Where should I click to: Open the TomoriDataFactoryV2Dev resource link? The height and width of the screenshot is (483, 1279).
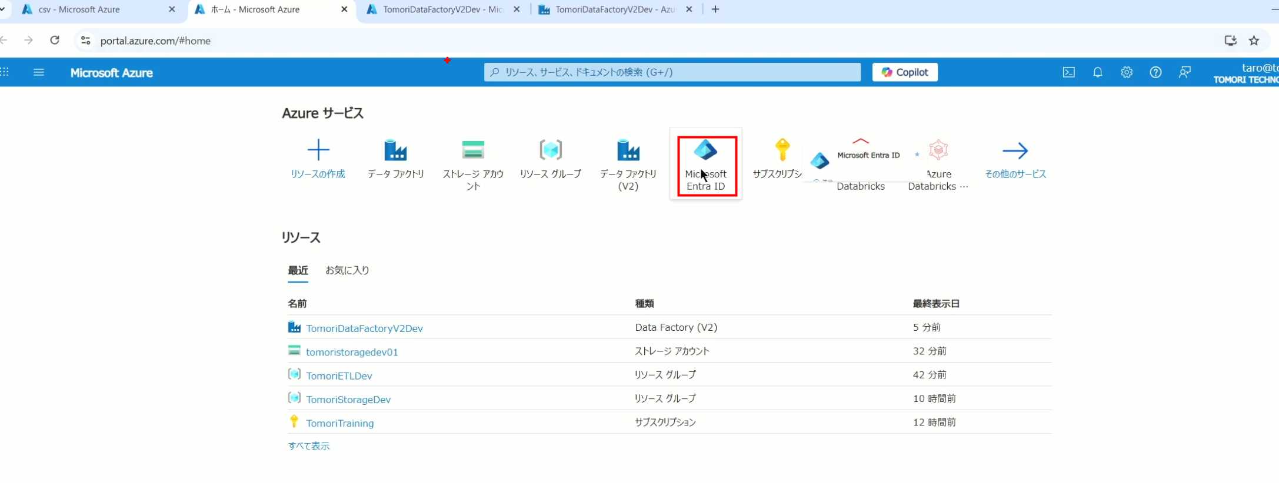tap(364, 328)
